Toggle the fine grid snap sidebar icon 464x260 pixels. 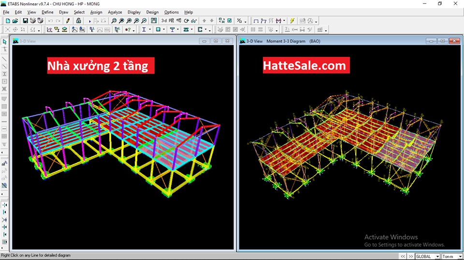point(4,242)
